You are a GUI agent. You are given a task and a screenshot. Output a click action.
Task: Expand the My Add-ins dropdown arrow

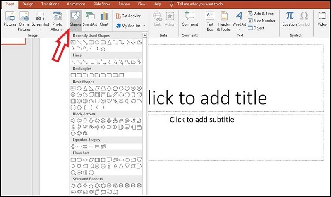pos(143,26)
